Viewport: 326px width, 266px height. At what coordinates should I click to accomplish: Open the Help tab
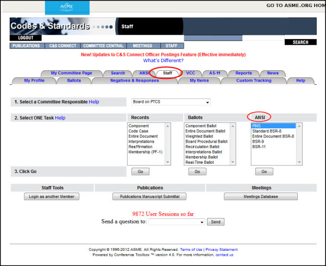click(x=300, y=81)
